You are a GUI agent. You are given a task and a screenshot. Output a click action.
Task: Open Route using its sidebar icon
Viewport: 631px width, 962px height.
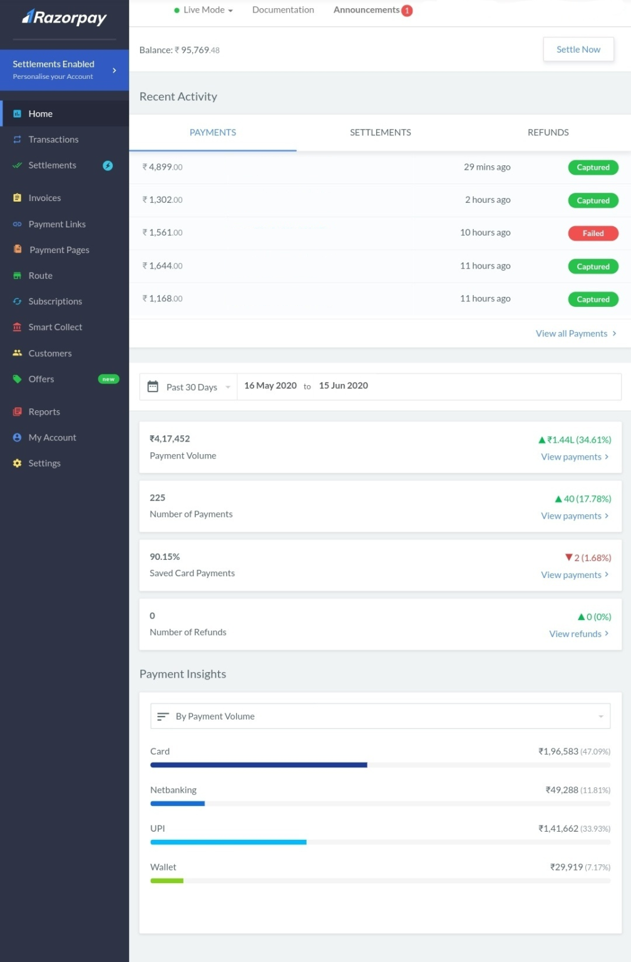(18, 275)
